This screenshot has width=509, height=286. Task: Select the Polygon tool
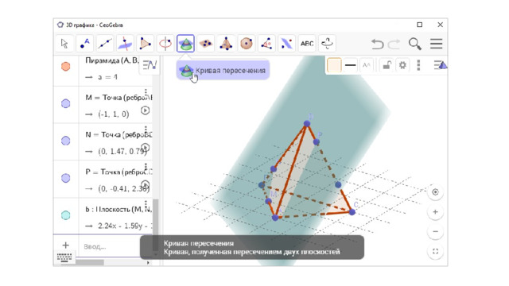pos(145,44)
